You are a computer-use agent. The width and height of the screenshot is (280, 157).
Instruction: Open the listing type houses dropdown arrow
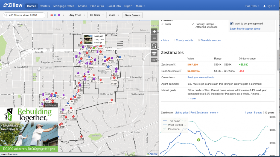point(63,15)
